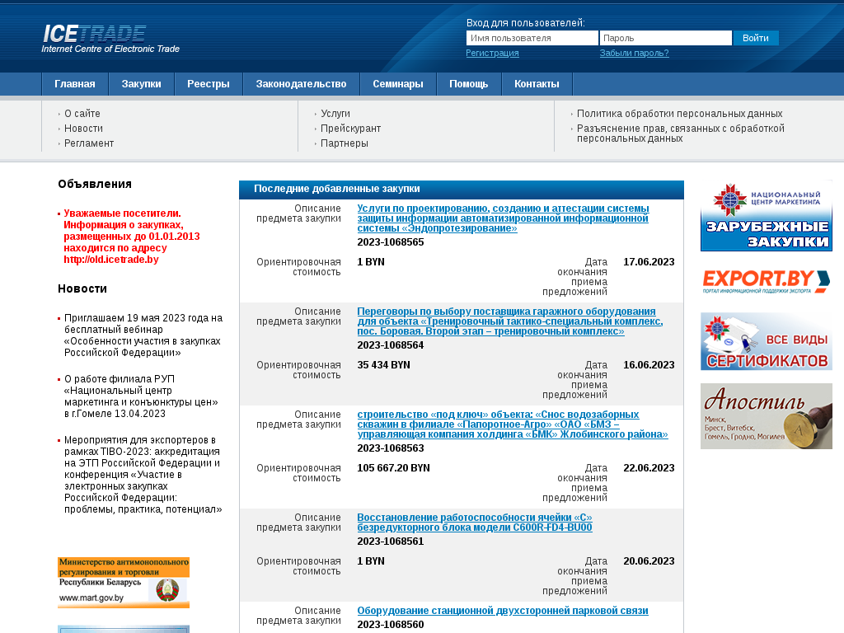The width and height of the screenshot is (844, 633).
Task: Open the Снос водозаборных скважин purchase link
Action: pyautogui.click(x=513, y=424)
